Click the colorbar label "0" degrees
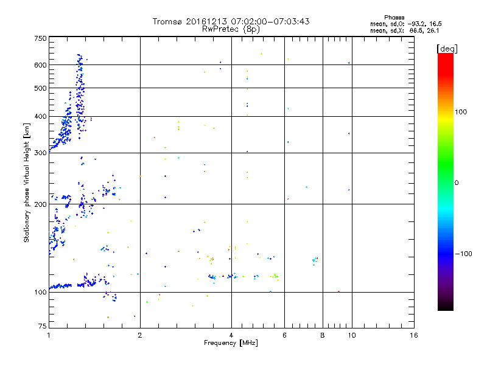 click(457, 183)
